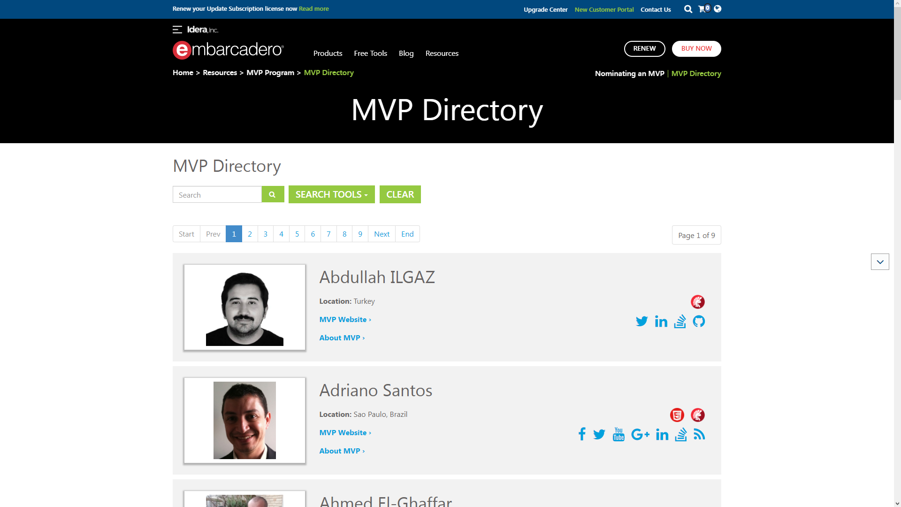Click MVP Directory link beside Nominating an MVP
Image resolution: width=901 pixels, height=507 pixels.
pos(696,73)
